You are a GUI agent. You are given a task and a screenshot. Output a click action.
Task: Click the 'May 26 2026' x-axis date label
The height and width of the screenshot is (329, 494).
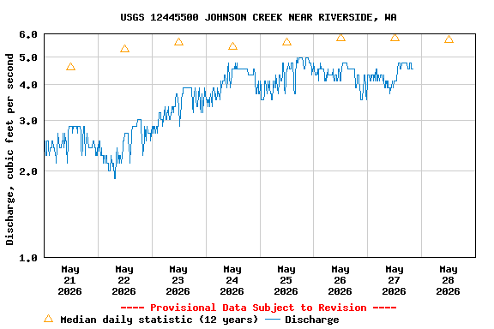[x=340, y=280]
